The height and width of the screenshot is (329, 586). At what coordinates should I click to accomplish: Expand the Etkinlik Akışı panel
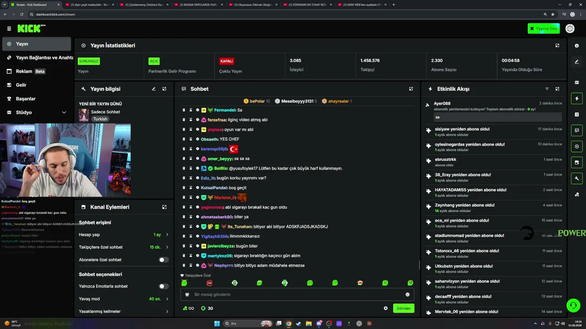pyautogui.click(x=557, y=89)
